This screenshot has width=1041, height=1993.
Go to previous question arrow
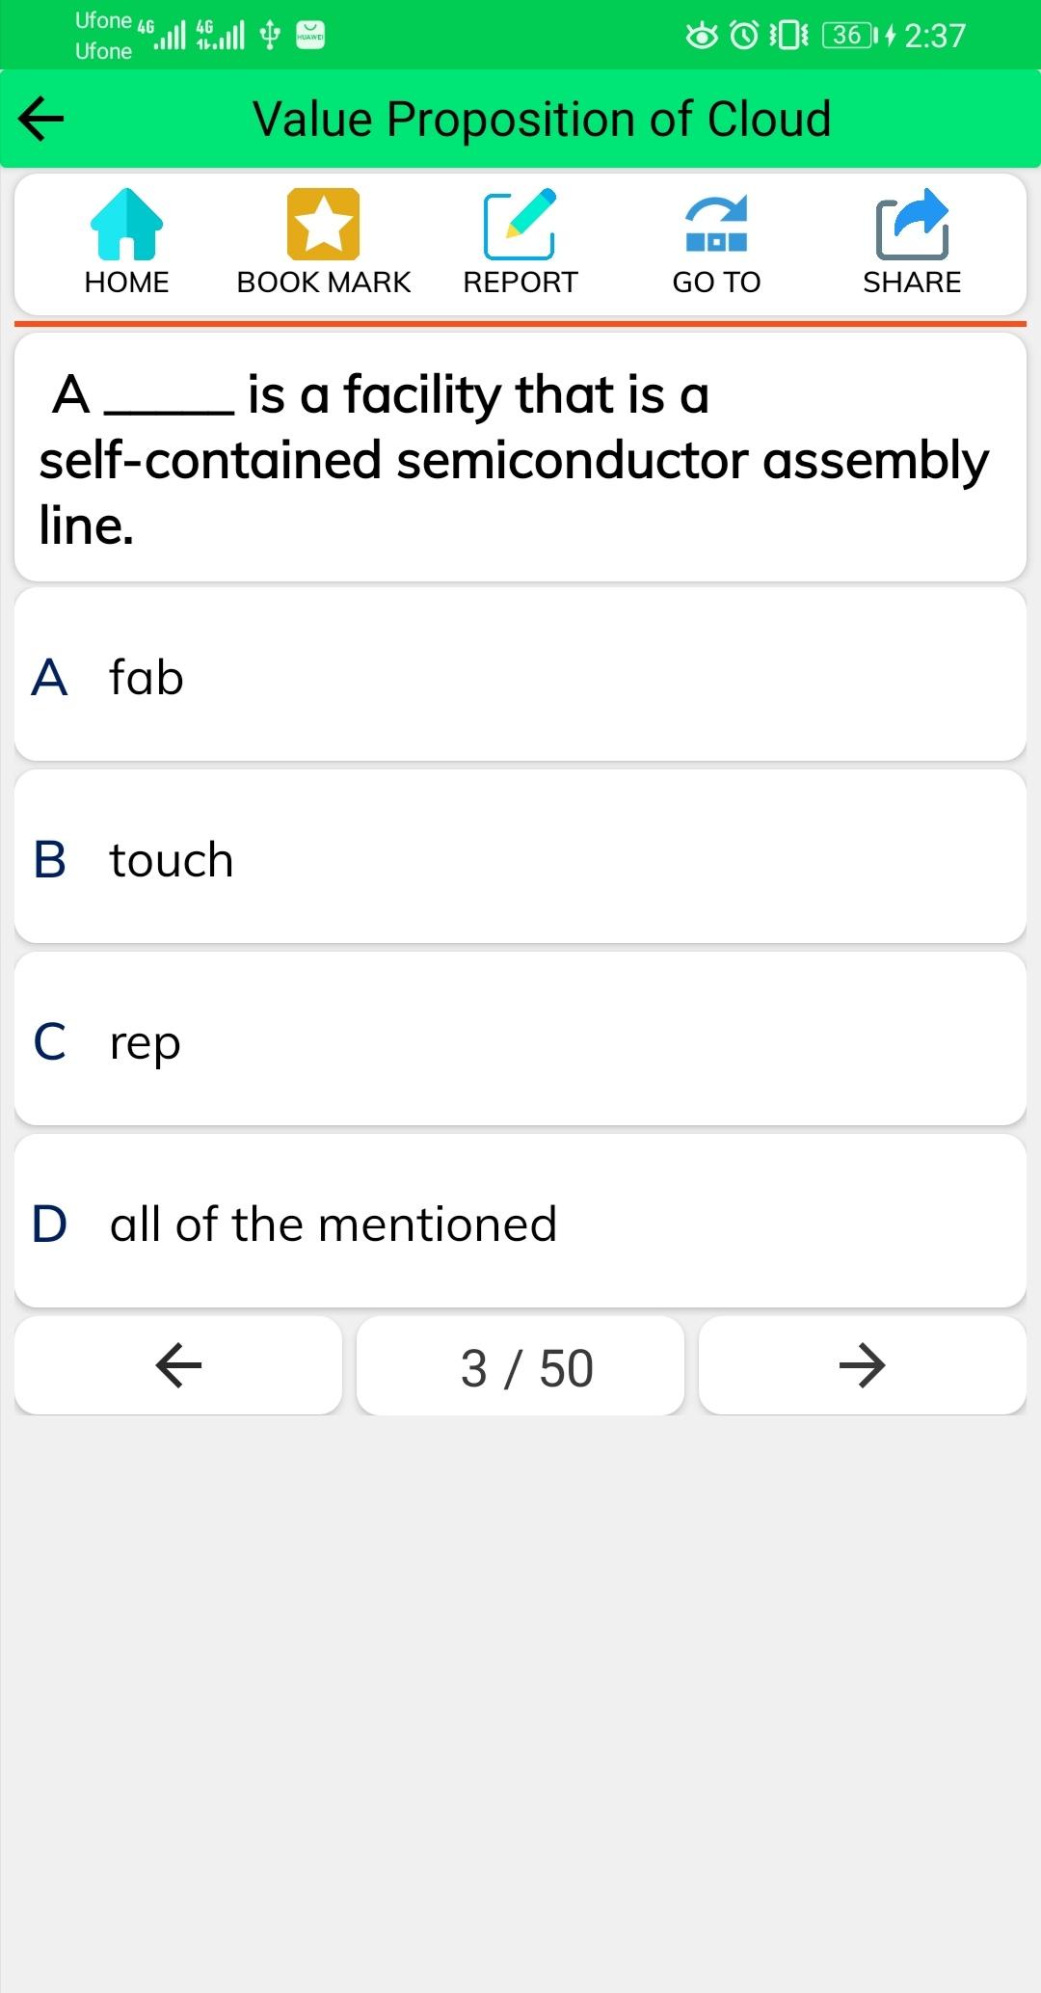(178, 1365)
